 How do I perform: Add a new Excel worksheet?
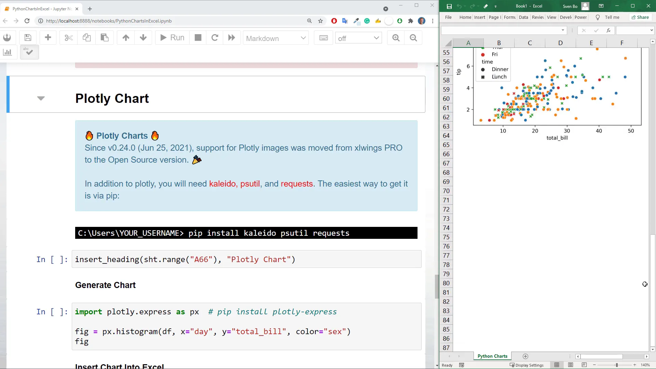[525, 356]
